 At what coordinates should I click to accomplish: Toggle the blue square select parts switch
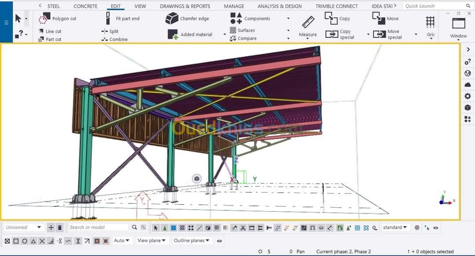pyautogui.click(x=174, y=228)
